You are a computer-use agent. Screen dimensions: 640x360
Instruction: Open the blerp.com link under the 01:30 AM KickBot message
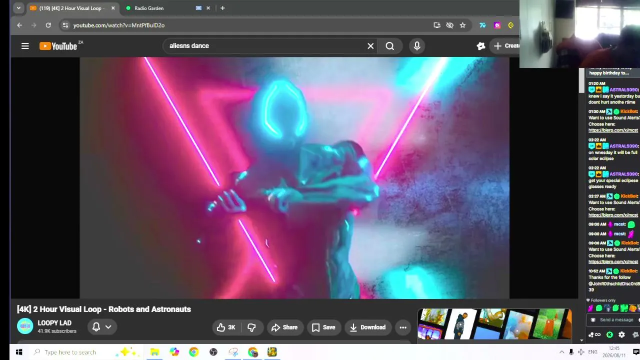(613, 130)
